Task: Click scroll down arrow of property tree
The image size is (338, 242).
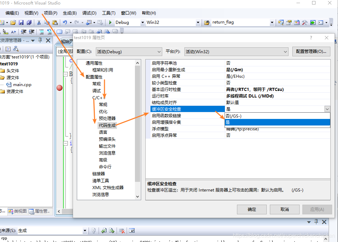Action: click(138, 197)
